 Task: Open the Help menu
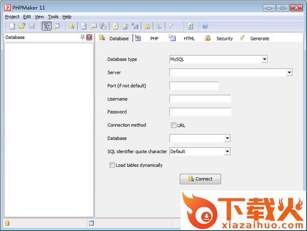click(x=67, y=17)
